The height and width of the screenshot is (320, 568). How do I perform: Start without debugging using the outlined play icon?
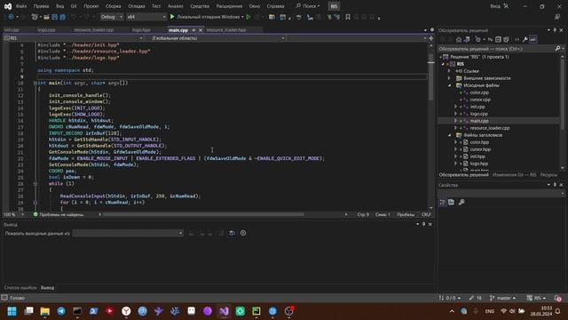(248, 17)
